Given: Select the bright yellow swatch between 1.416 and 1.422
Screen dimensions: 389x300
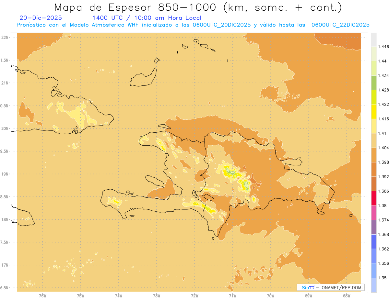Looking at the screenshot, I should [x=374, y=111].
